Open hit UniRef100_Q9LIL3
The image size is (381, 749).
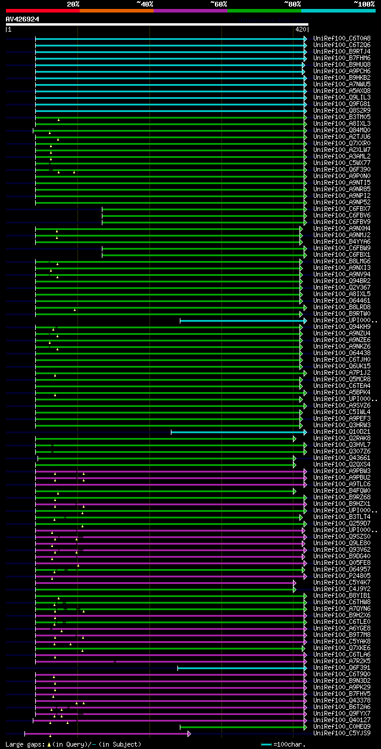pos(342,97)
